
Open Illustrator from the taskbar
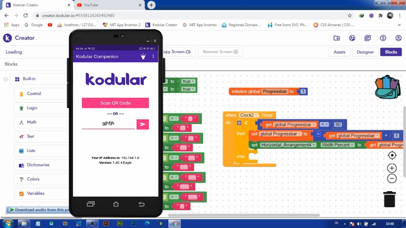tap(106, 223)
